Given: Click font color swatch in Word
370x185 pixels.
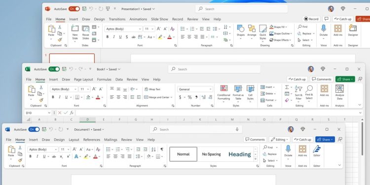Looking at the screenshot, I should tap(95, 156).
